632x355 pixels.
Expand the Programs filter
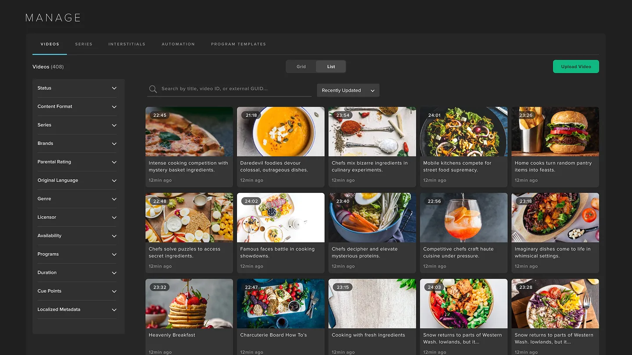[77, 254]
